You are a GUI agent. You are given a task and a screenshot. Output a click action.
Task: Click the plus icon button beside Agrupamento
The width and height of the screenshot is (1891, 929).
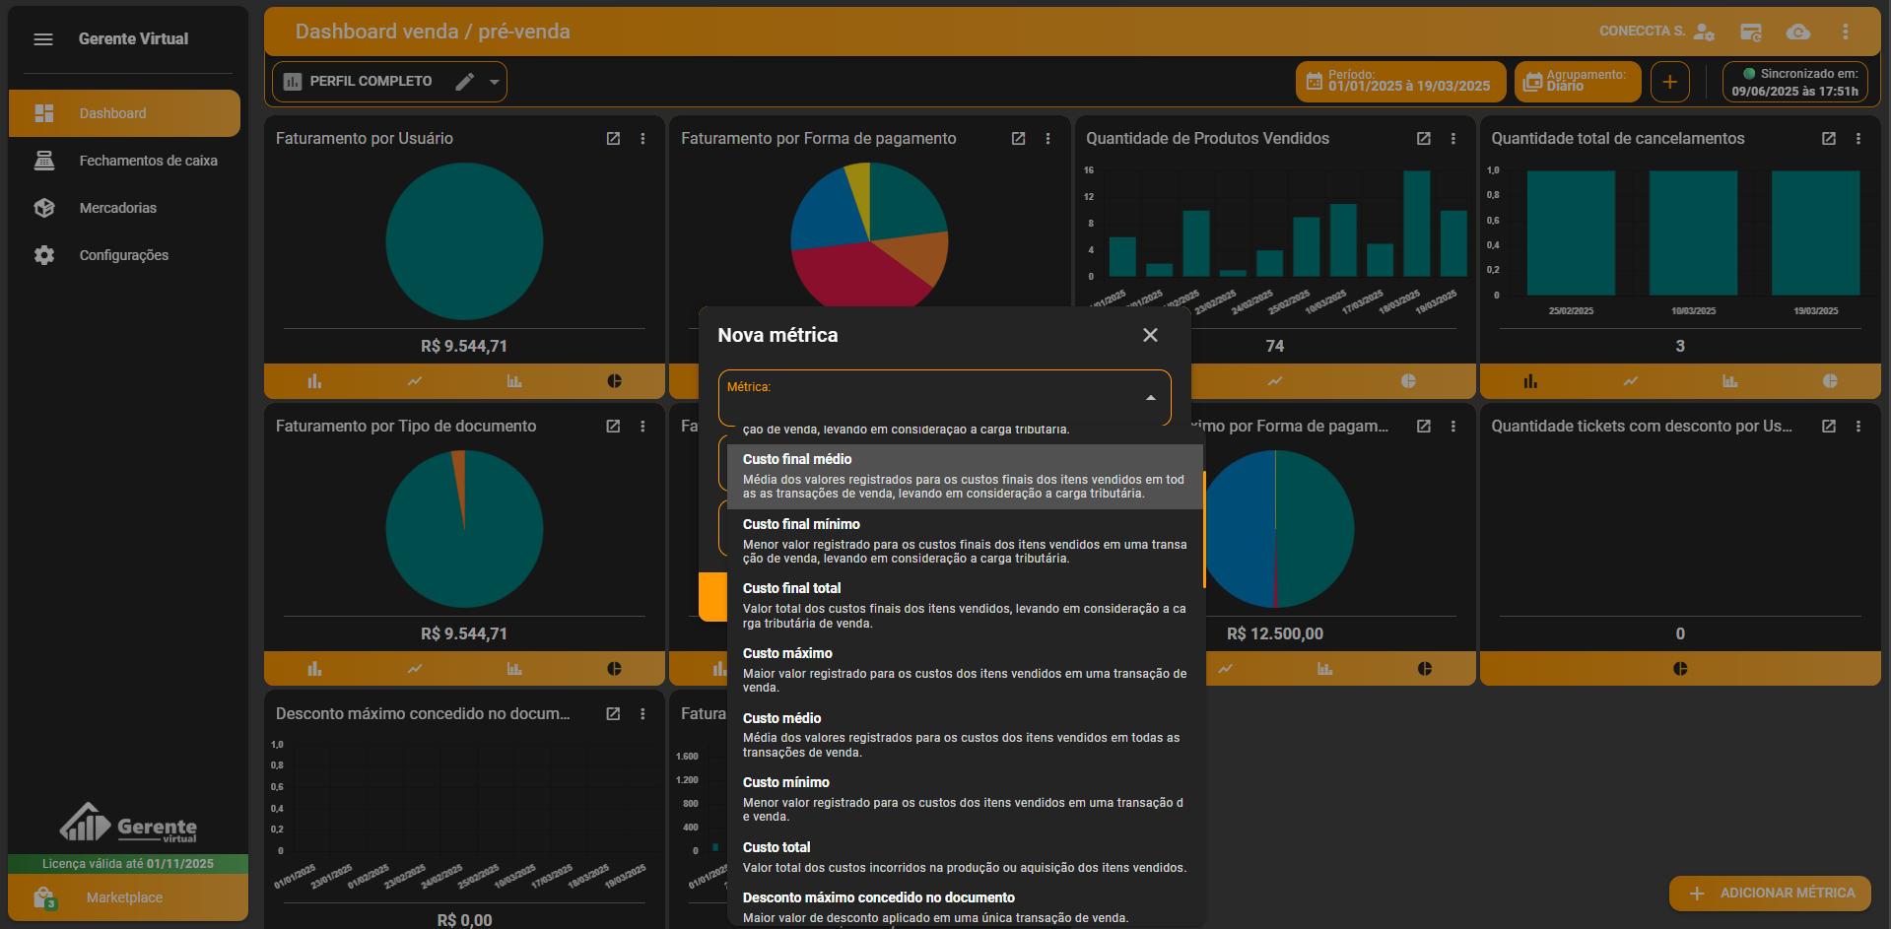(x=1669, y=82)
